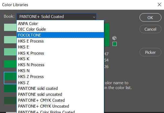This screenshot has height=113, width=164.
Task: Select FOCOLTONE from the book list
Action: click(x=30, y=35)
